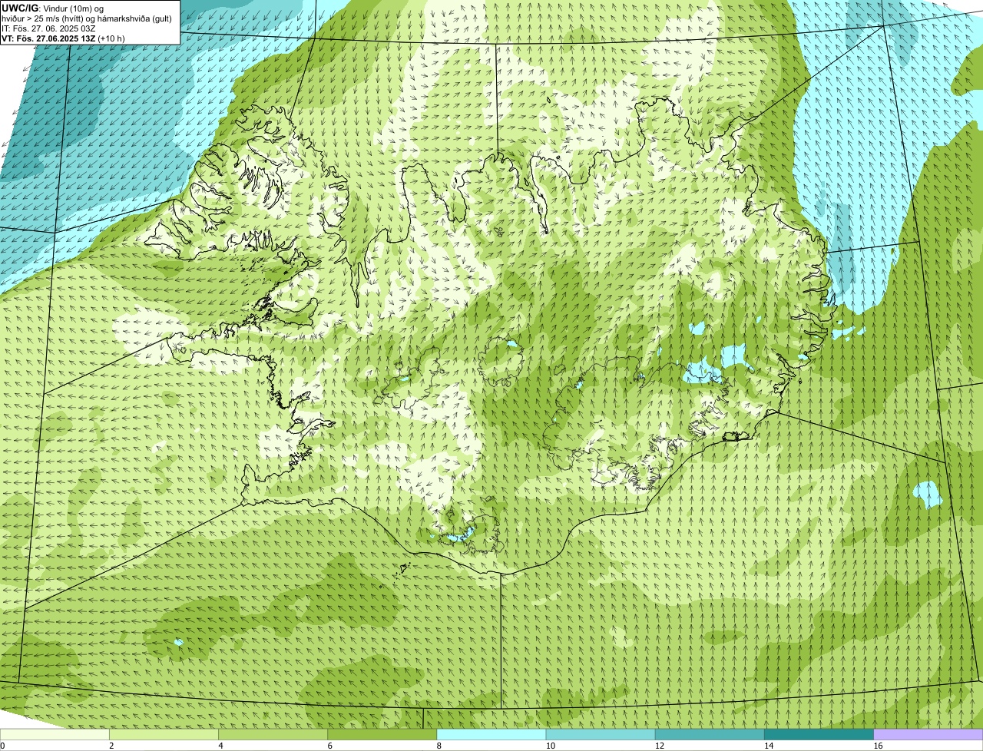The width and height of the screenshot is (983, 751).
Task: Click the 4–6 m/s green legend swatch
Action: (274, 734)
